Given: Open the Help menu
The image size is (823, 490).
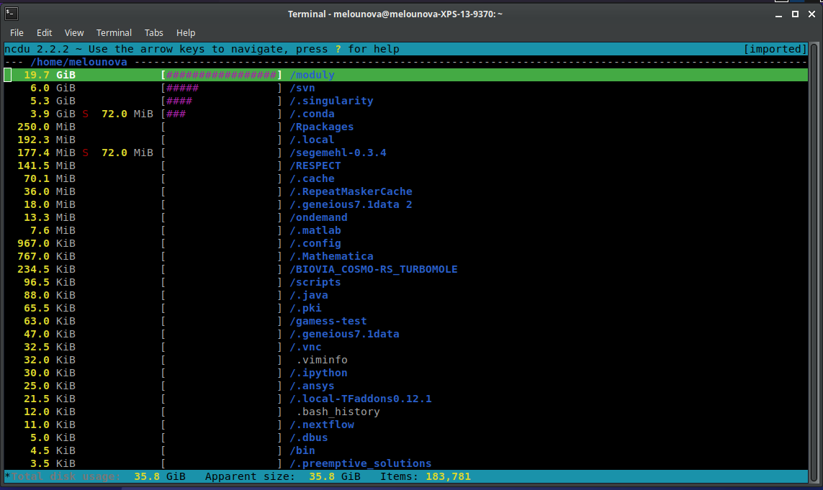Looking at the screenshot, I should pos(186,32).
